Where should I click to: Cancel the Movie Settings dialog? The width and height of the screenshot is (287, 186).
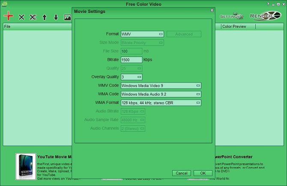[181, 173]
